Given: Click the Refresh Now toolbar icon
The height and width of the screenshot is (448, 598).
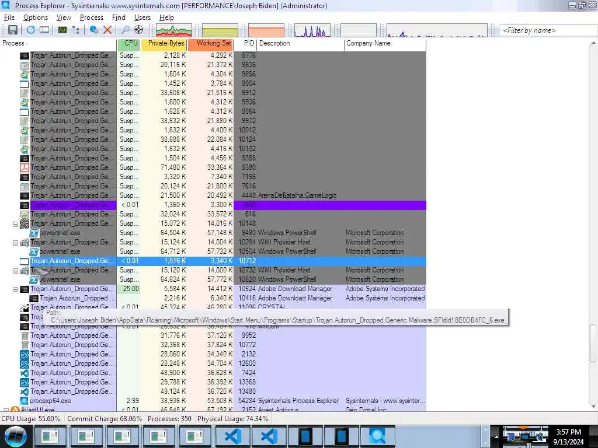Looking at the screenshot, I should tap(31, 30).
